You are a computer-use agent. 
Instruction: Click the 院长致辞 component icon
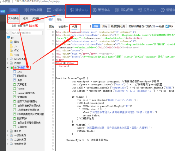[x=14, y=118]
